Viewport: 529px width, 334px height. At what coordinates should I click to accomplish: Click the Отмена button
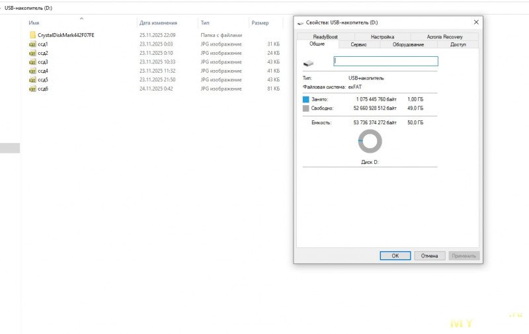tap(429, 255)
